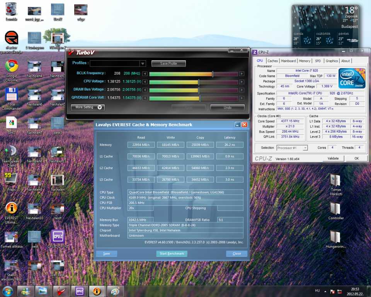Click the DRAM Bus Voltage slider handle
The width and height of the screenshot is (371, 297).
(x=199, y=90)
